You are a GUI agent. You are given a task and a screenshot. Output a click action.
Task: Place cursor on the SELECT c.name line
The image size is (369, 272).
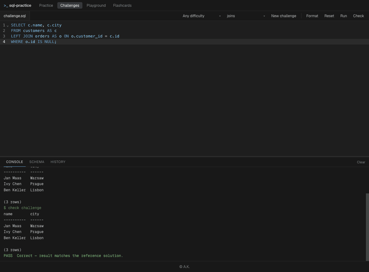pyautogui.click(x=36, y=25)
